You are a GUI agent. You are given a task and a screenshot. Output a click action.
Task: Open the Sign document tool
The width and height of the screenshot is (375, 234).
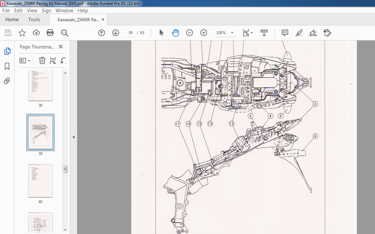pyautogui.click(x=313, y=33)
